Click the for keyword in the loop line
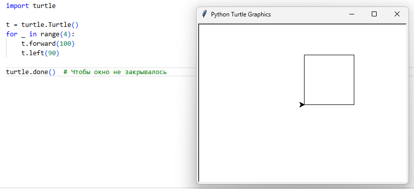This screenshot has height=189, width=414. pos(11,34)
